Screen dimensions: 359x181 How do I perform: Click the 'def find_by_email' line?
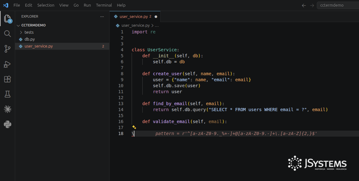coord(183,104)
